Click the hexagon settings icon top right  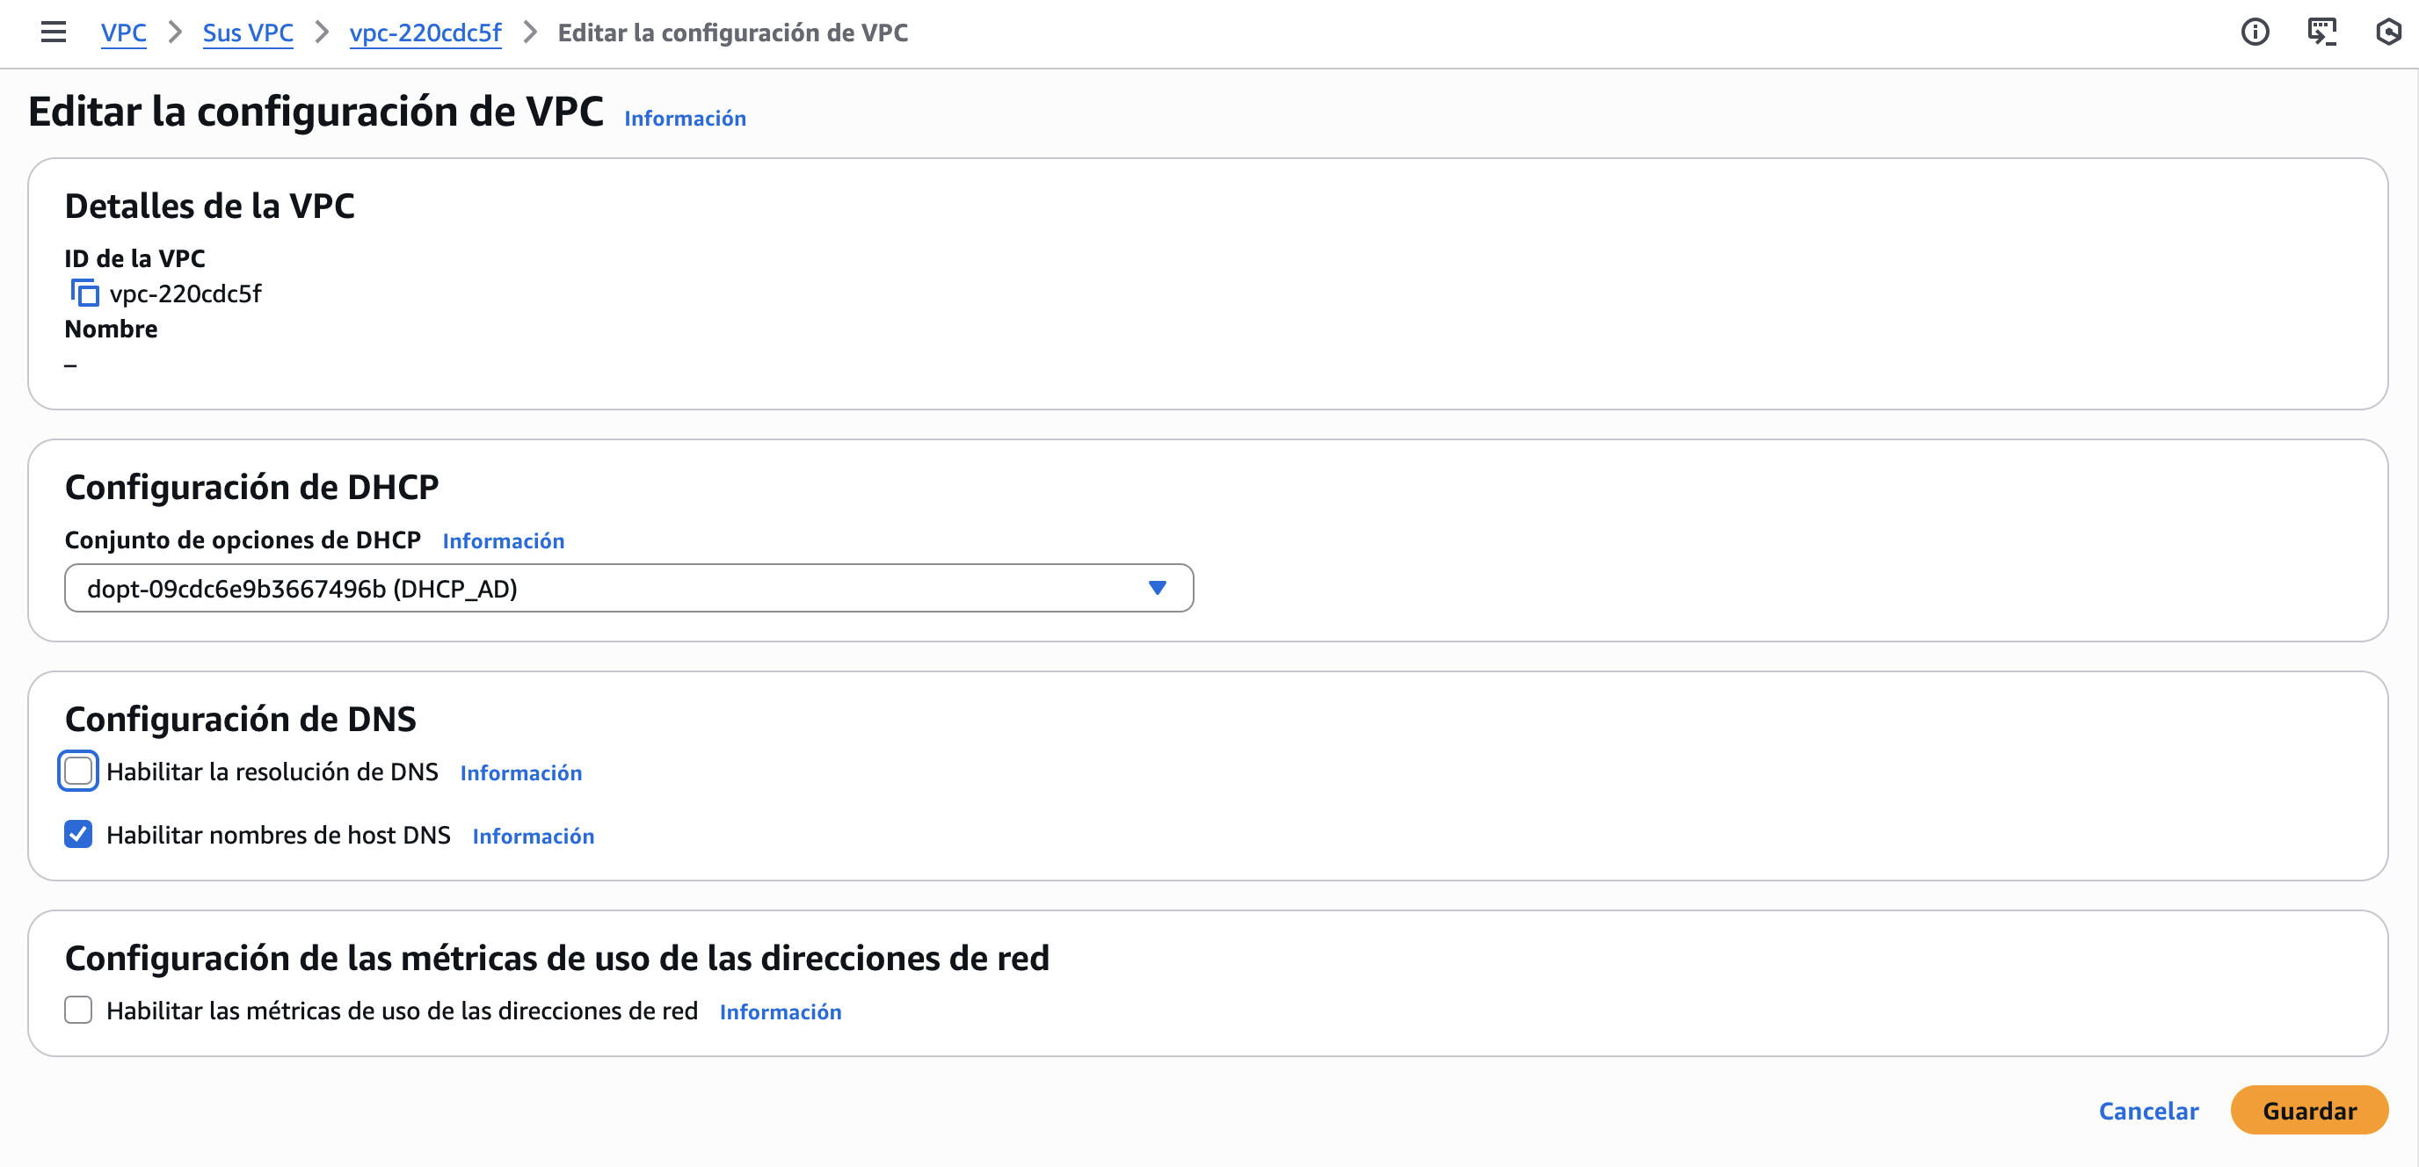coord(2387,32)
